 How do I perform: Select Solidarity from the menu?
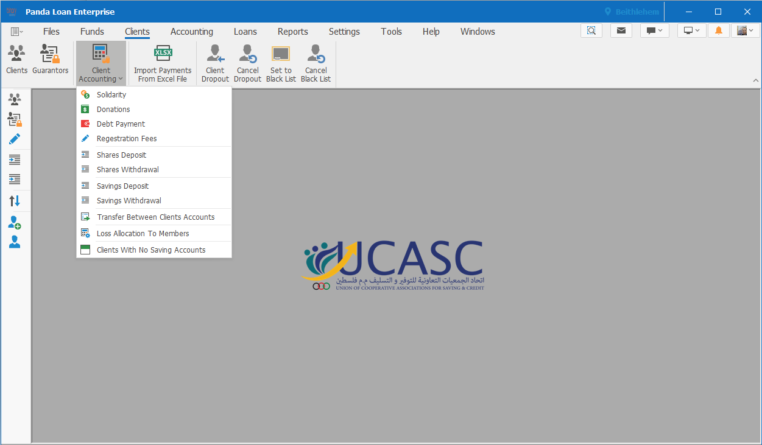click(x=154, y=94)
